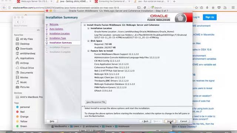Select WebLogic Client Jars row
This screenshot has height=133, width=237.
110,77
